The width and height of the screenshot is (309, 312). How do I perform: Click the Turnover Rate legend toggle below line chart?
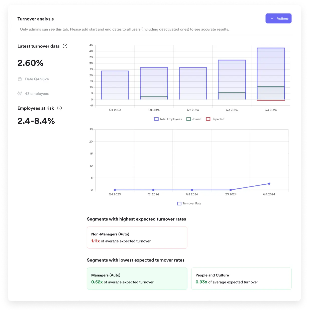pyautogui.click(x=179, y=203)
